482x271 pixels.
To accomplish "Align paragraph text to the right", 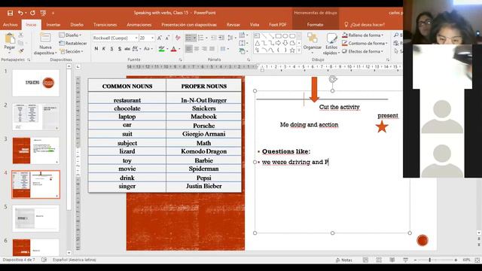I will [204, 49].
